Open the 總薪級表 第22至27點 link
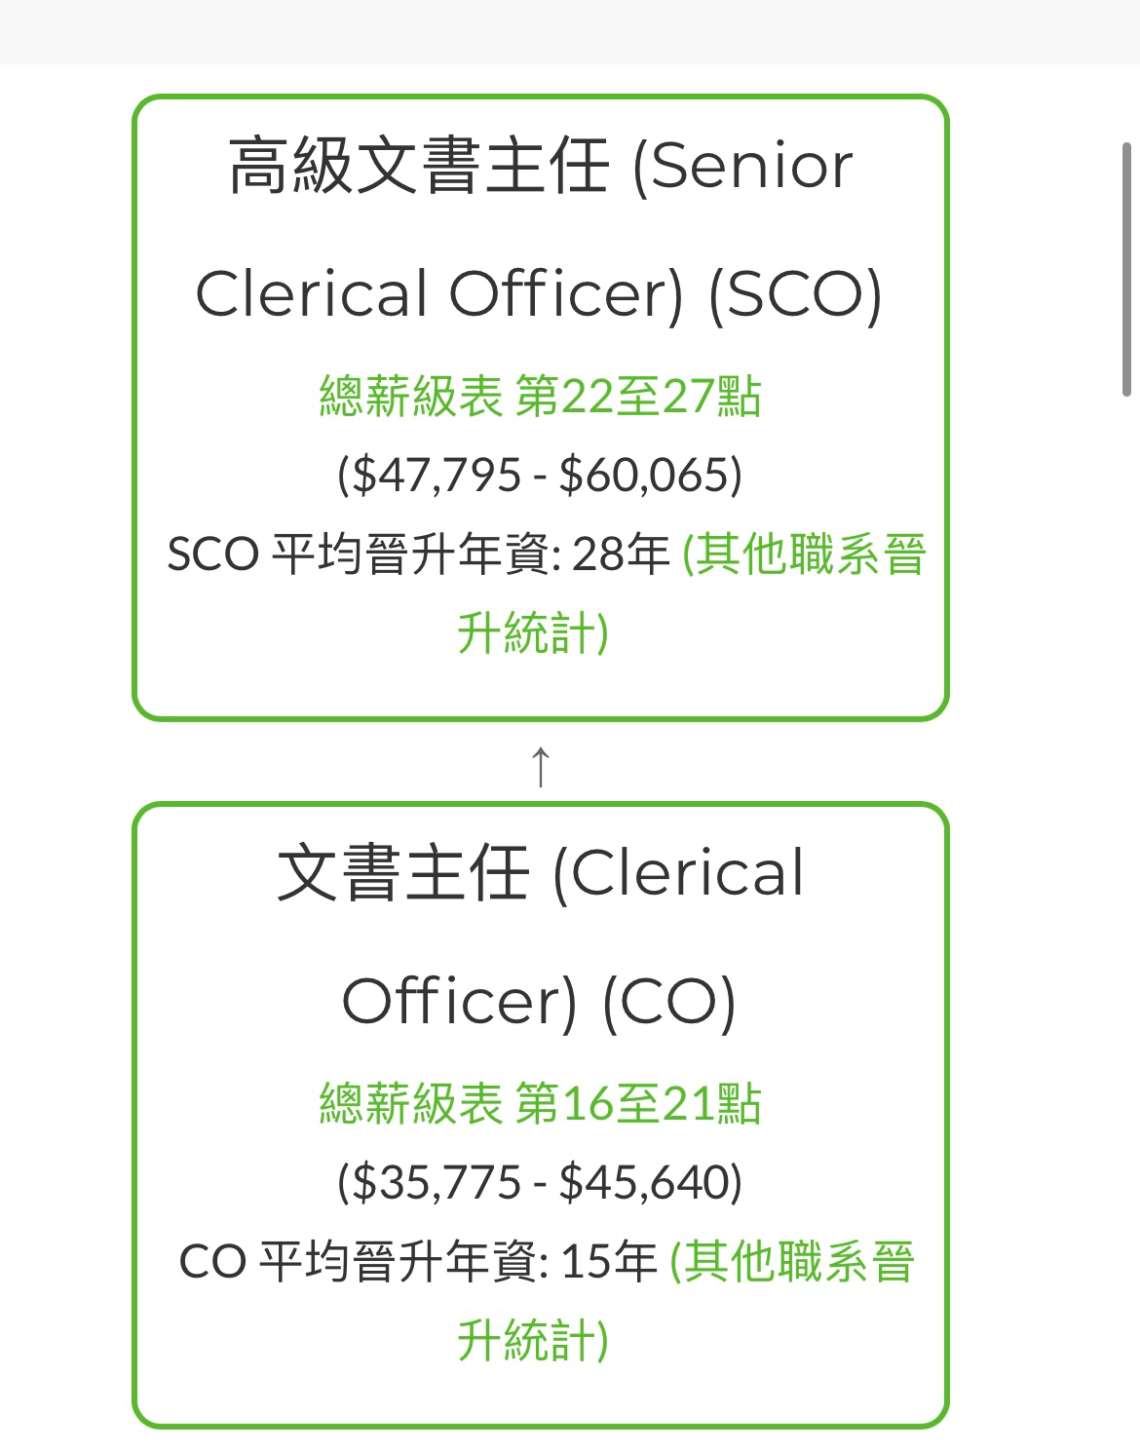1140x1452 pixels. [x=540, y=397]
